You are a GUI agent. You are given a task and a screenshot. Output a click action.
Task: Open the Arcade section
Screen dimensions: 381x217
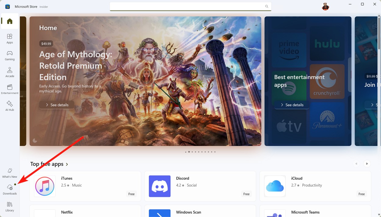point(10,72)
